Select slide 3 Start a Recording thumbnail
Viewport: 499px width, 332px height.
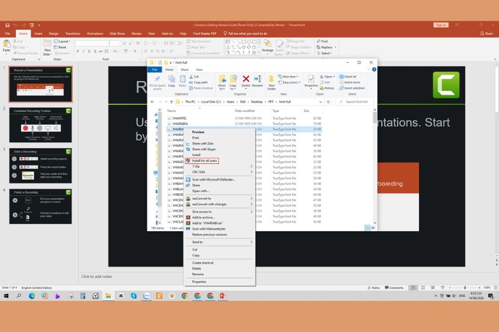[x=41, y=166]
